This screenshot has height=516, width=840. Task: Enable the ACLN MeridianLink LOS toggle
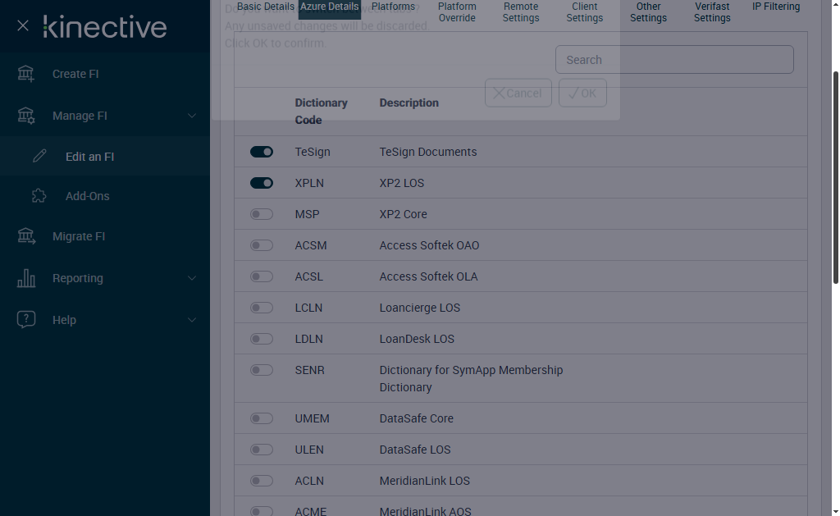click(262, 481)
